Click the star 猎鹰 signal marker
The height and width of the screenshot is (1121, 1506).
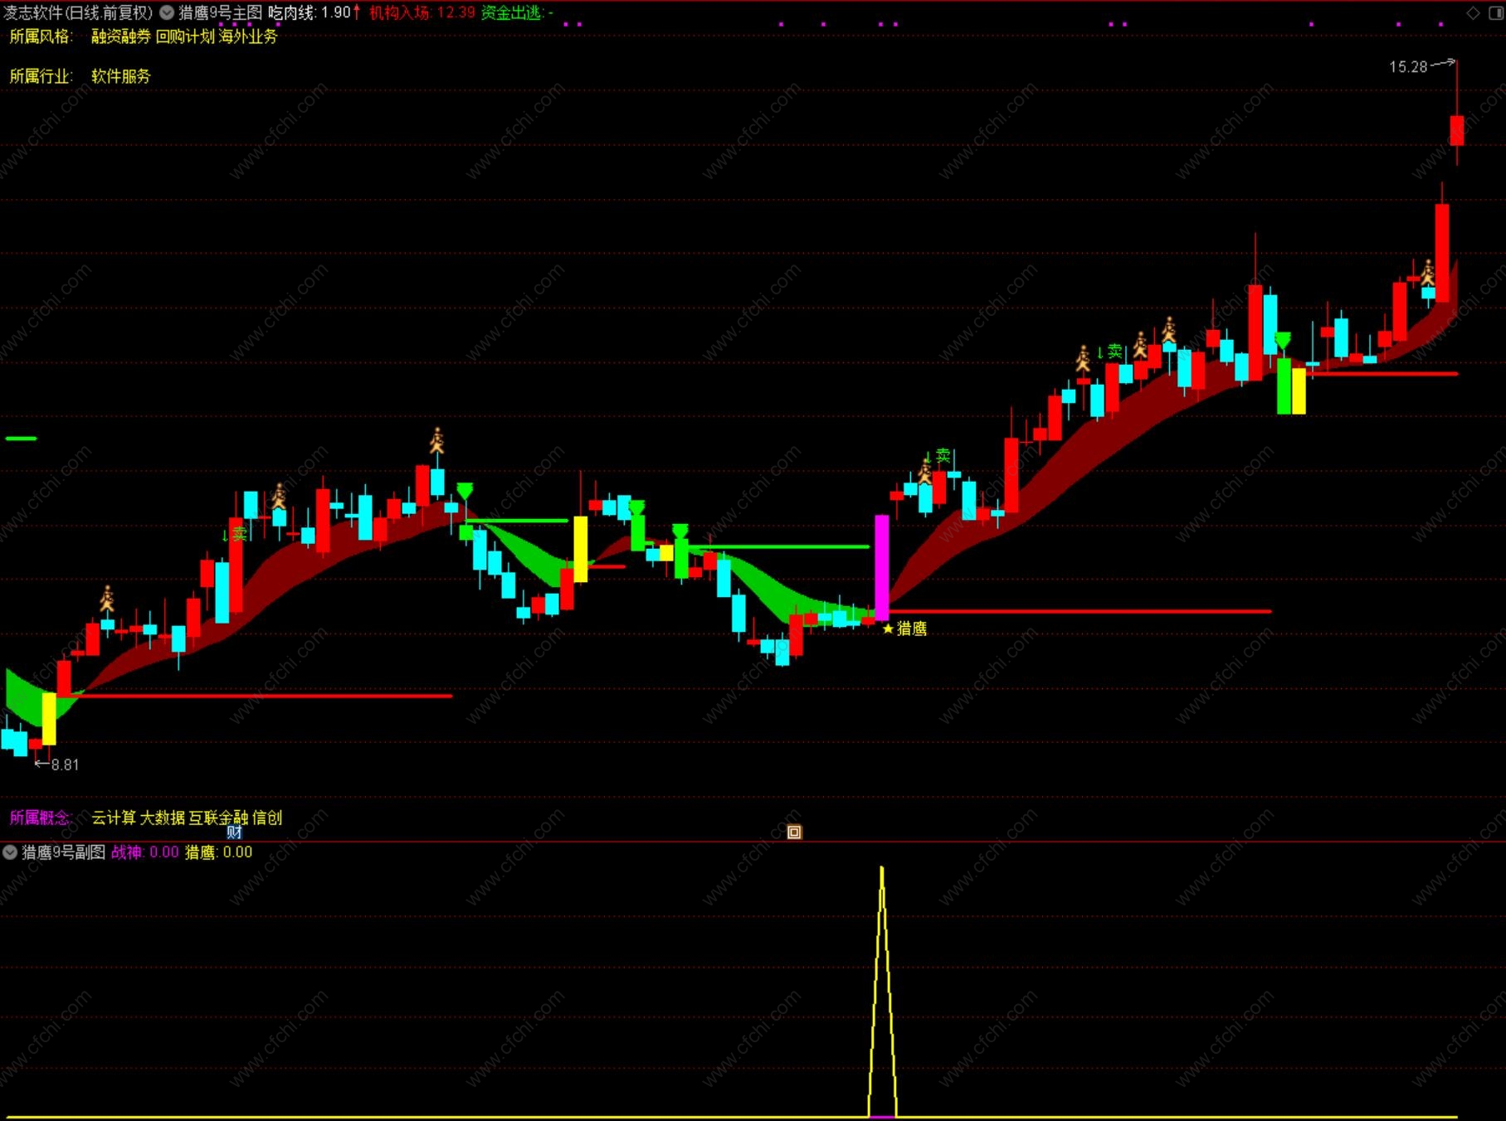(904, 628)
